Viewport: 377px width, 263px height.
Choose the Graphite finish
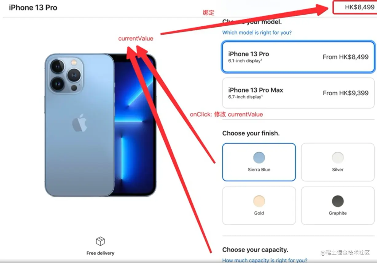(x=337, y=206)
